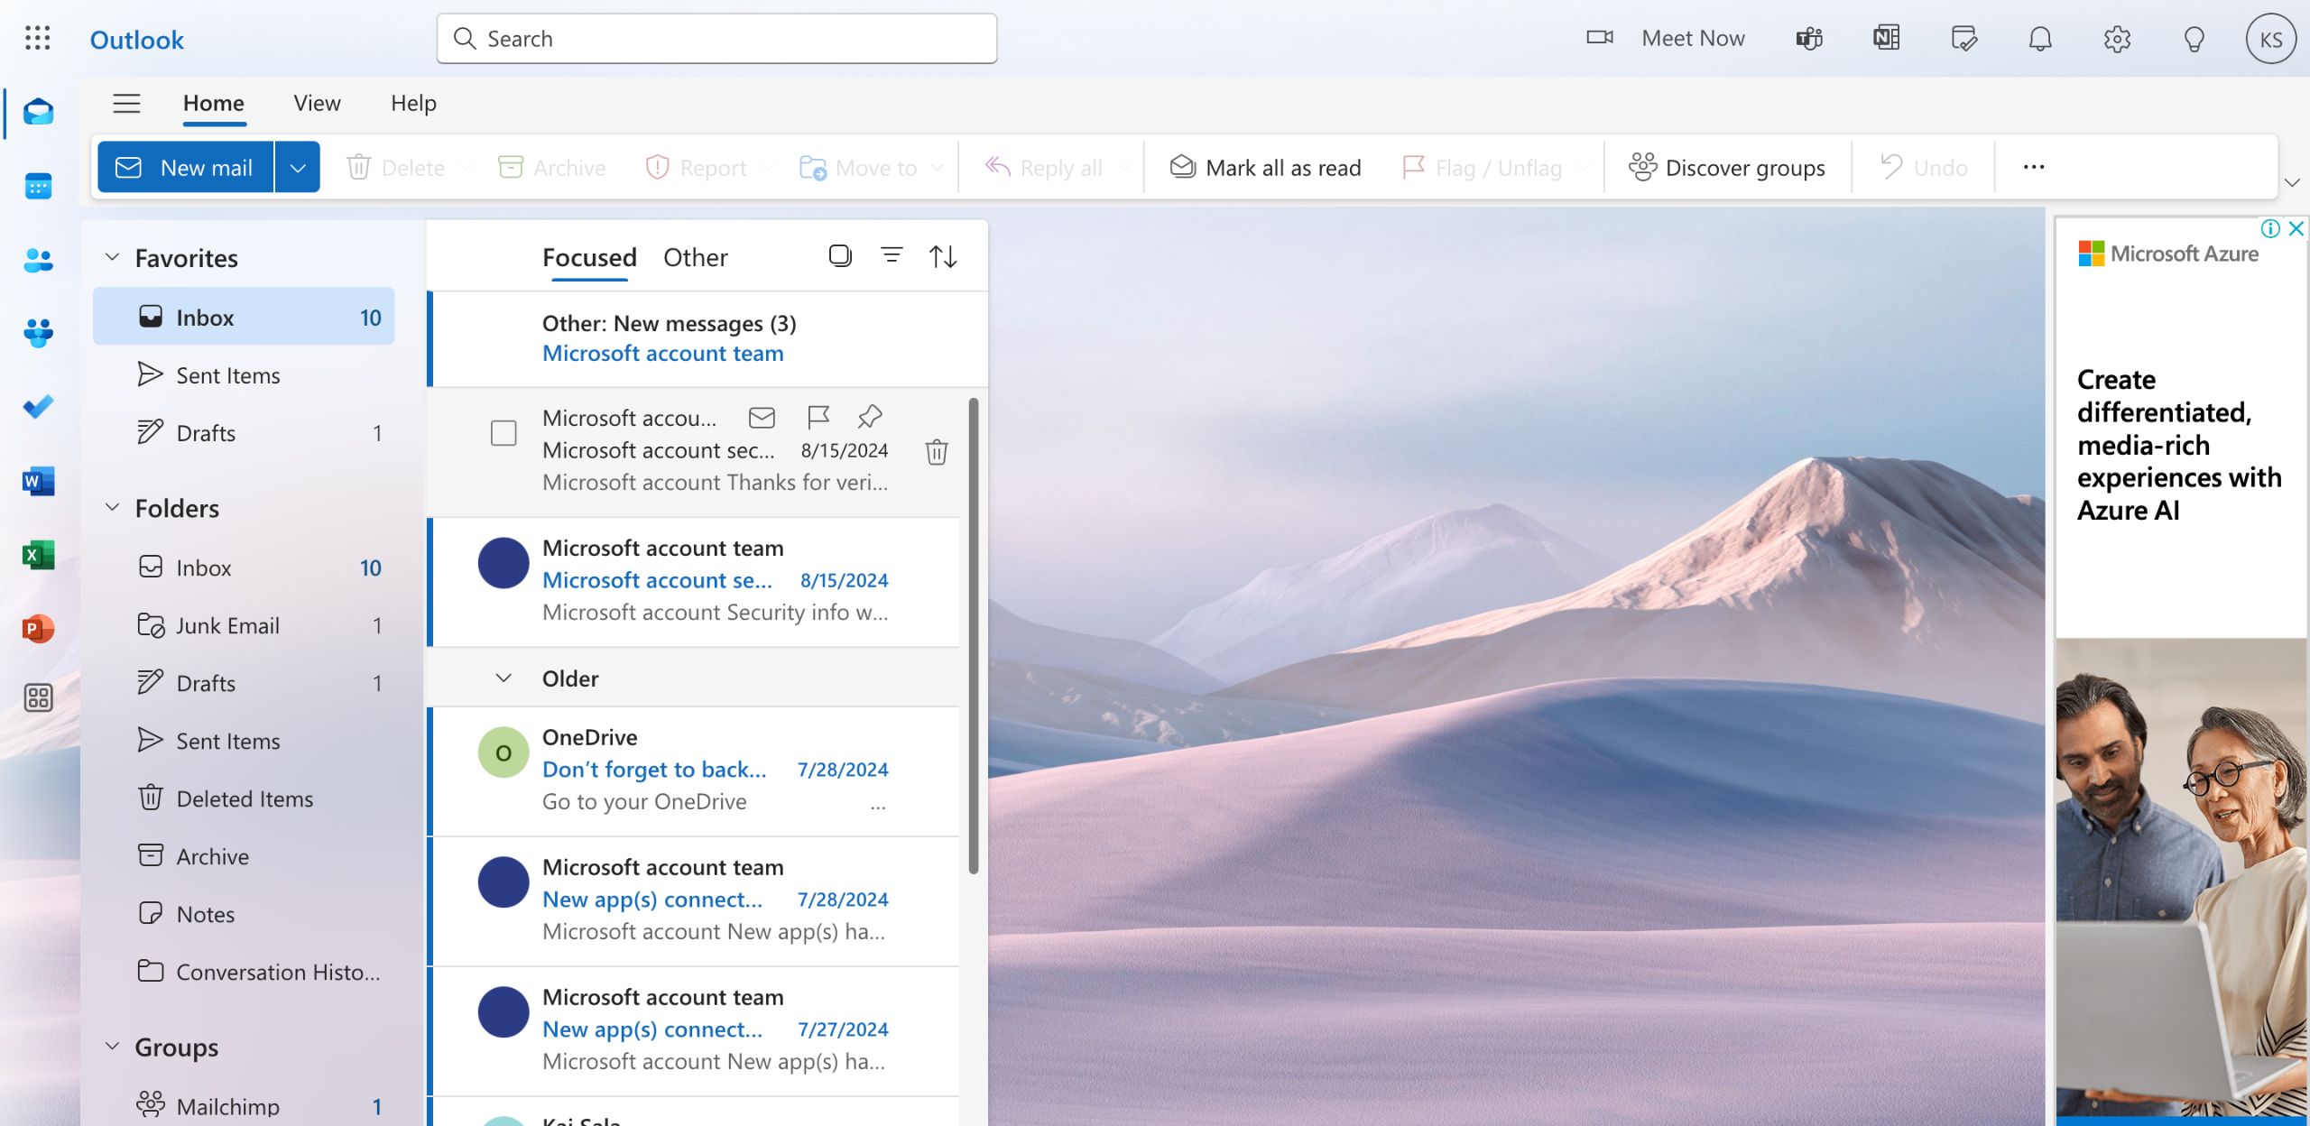Image resolution: width=2310 pixels, height=1126 pixels.
Task: Open New mail dropdown arrow
Action: [298, 168]
